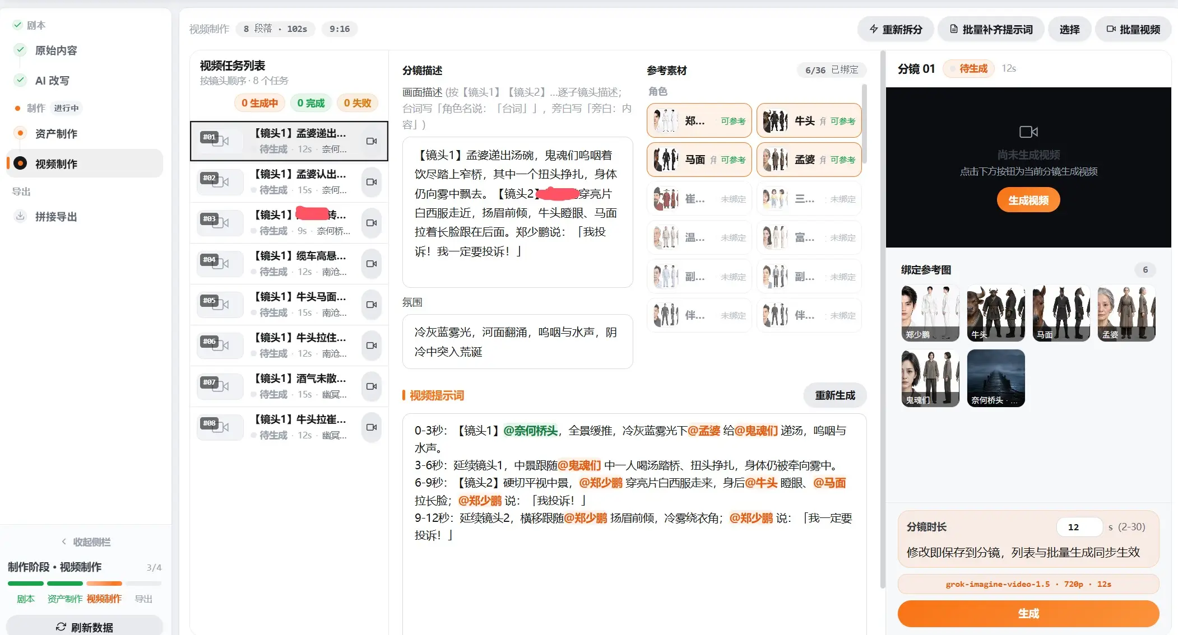1178x635 pixels.
Task: Collapse the sidebar with 收起侧栏
Action: (86, 542)
